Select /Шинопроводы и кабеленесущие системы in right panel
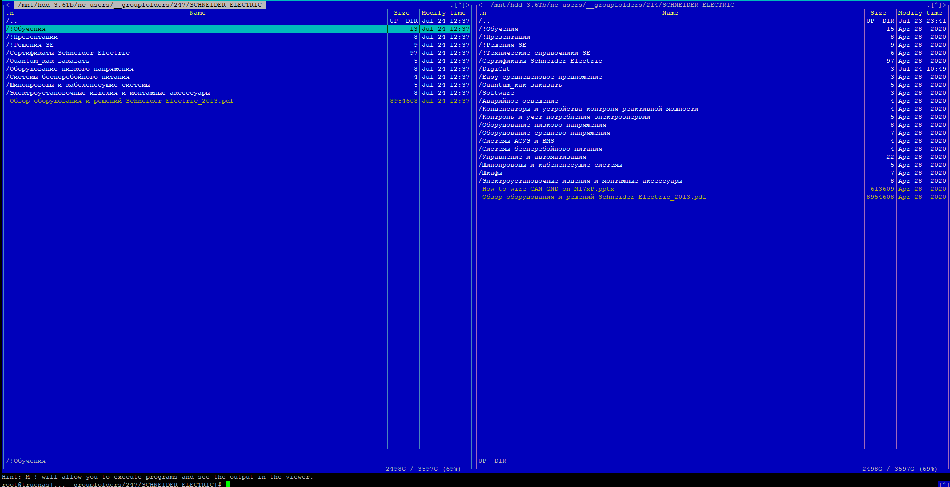 click(x=712, y=165)
